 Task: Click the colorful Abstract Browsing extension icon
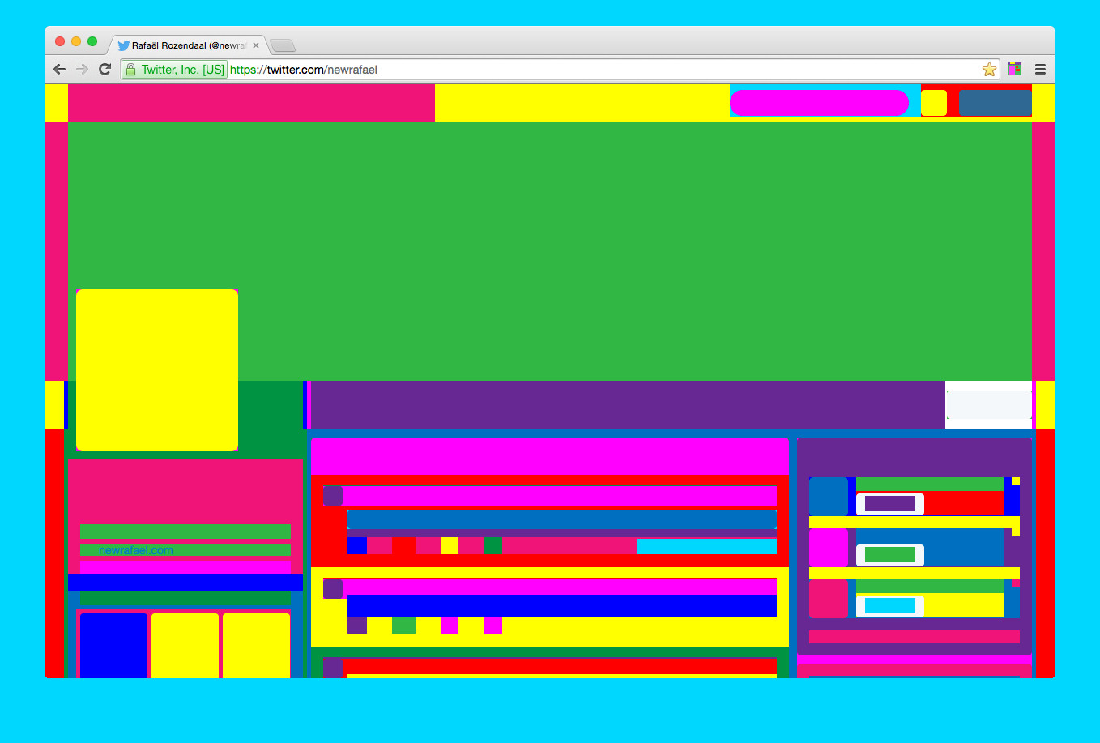1015,70
